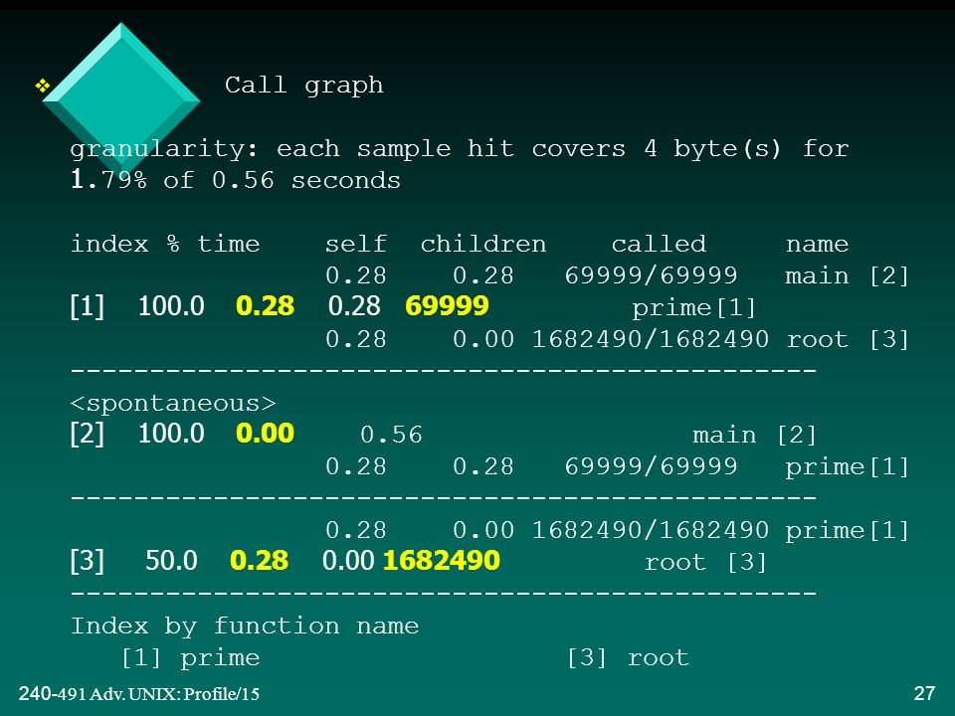This screenshot has width=955, height=716.
Task: Click the '[1]' index entry
Action: coord(88,305)
